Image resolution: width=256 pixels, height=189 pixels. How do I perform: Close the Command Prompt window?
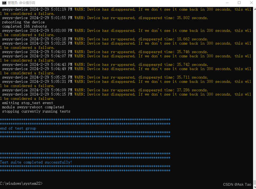point(252,3)
